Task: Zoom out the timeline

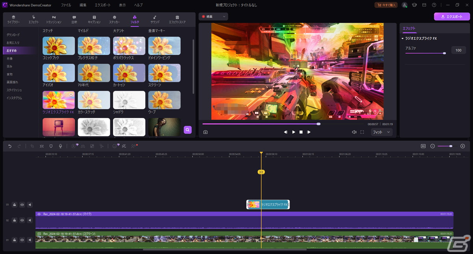Action: click(432, 146)
